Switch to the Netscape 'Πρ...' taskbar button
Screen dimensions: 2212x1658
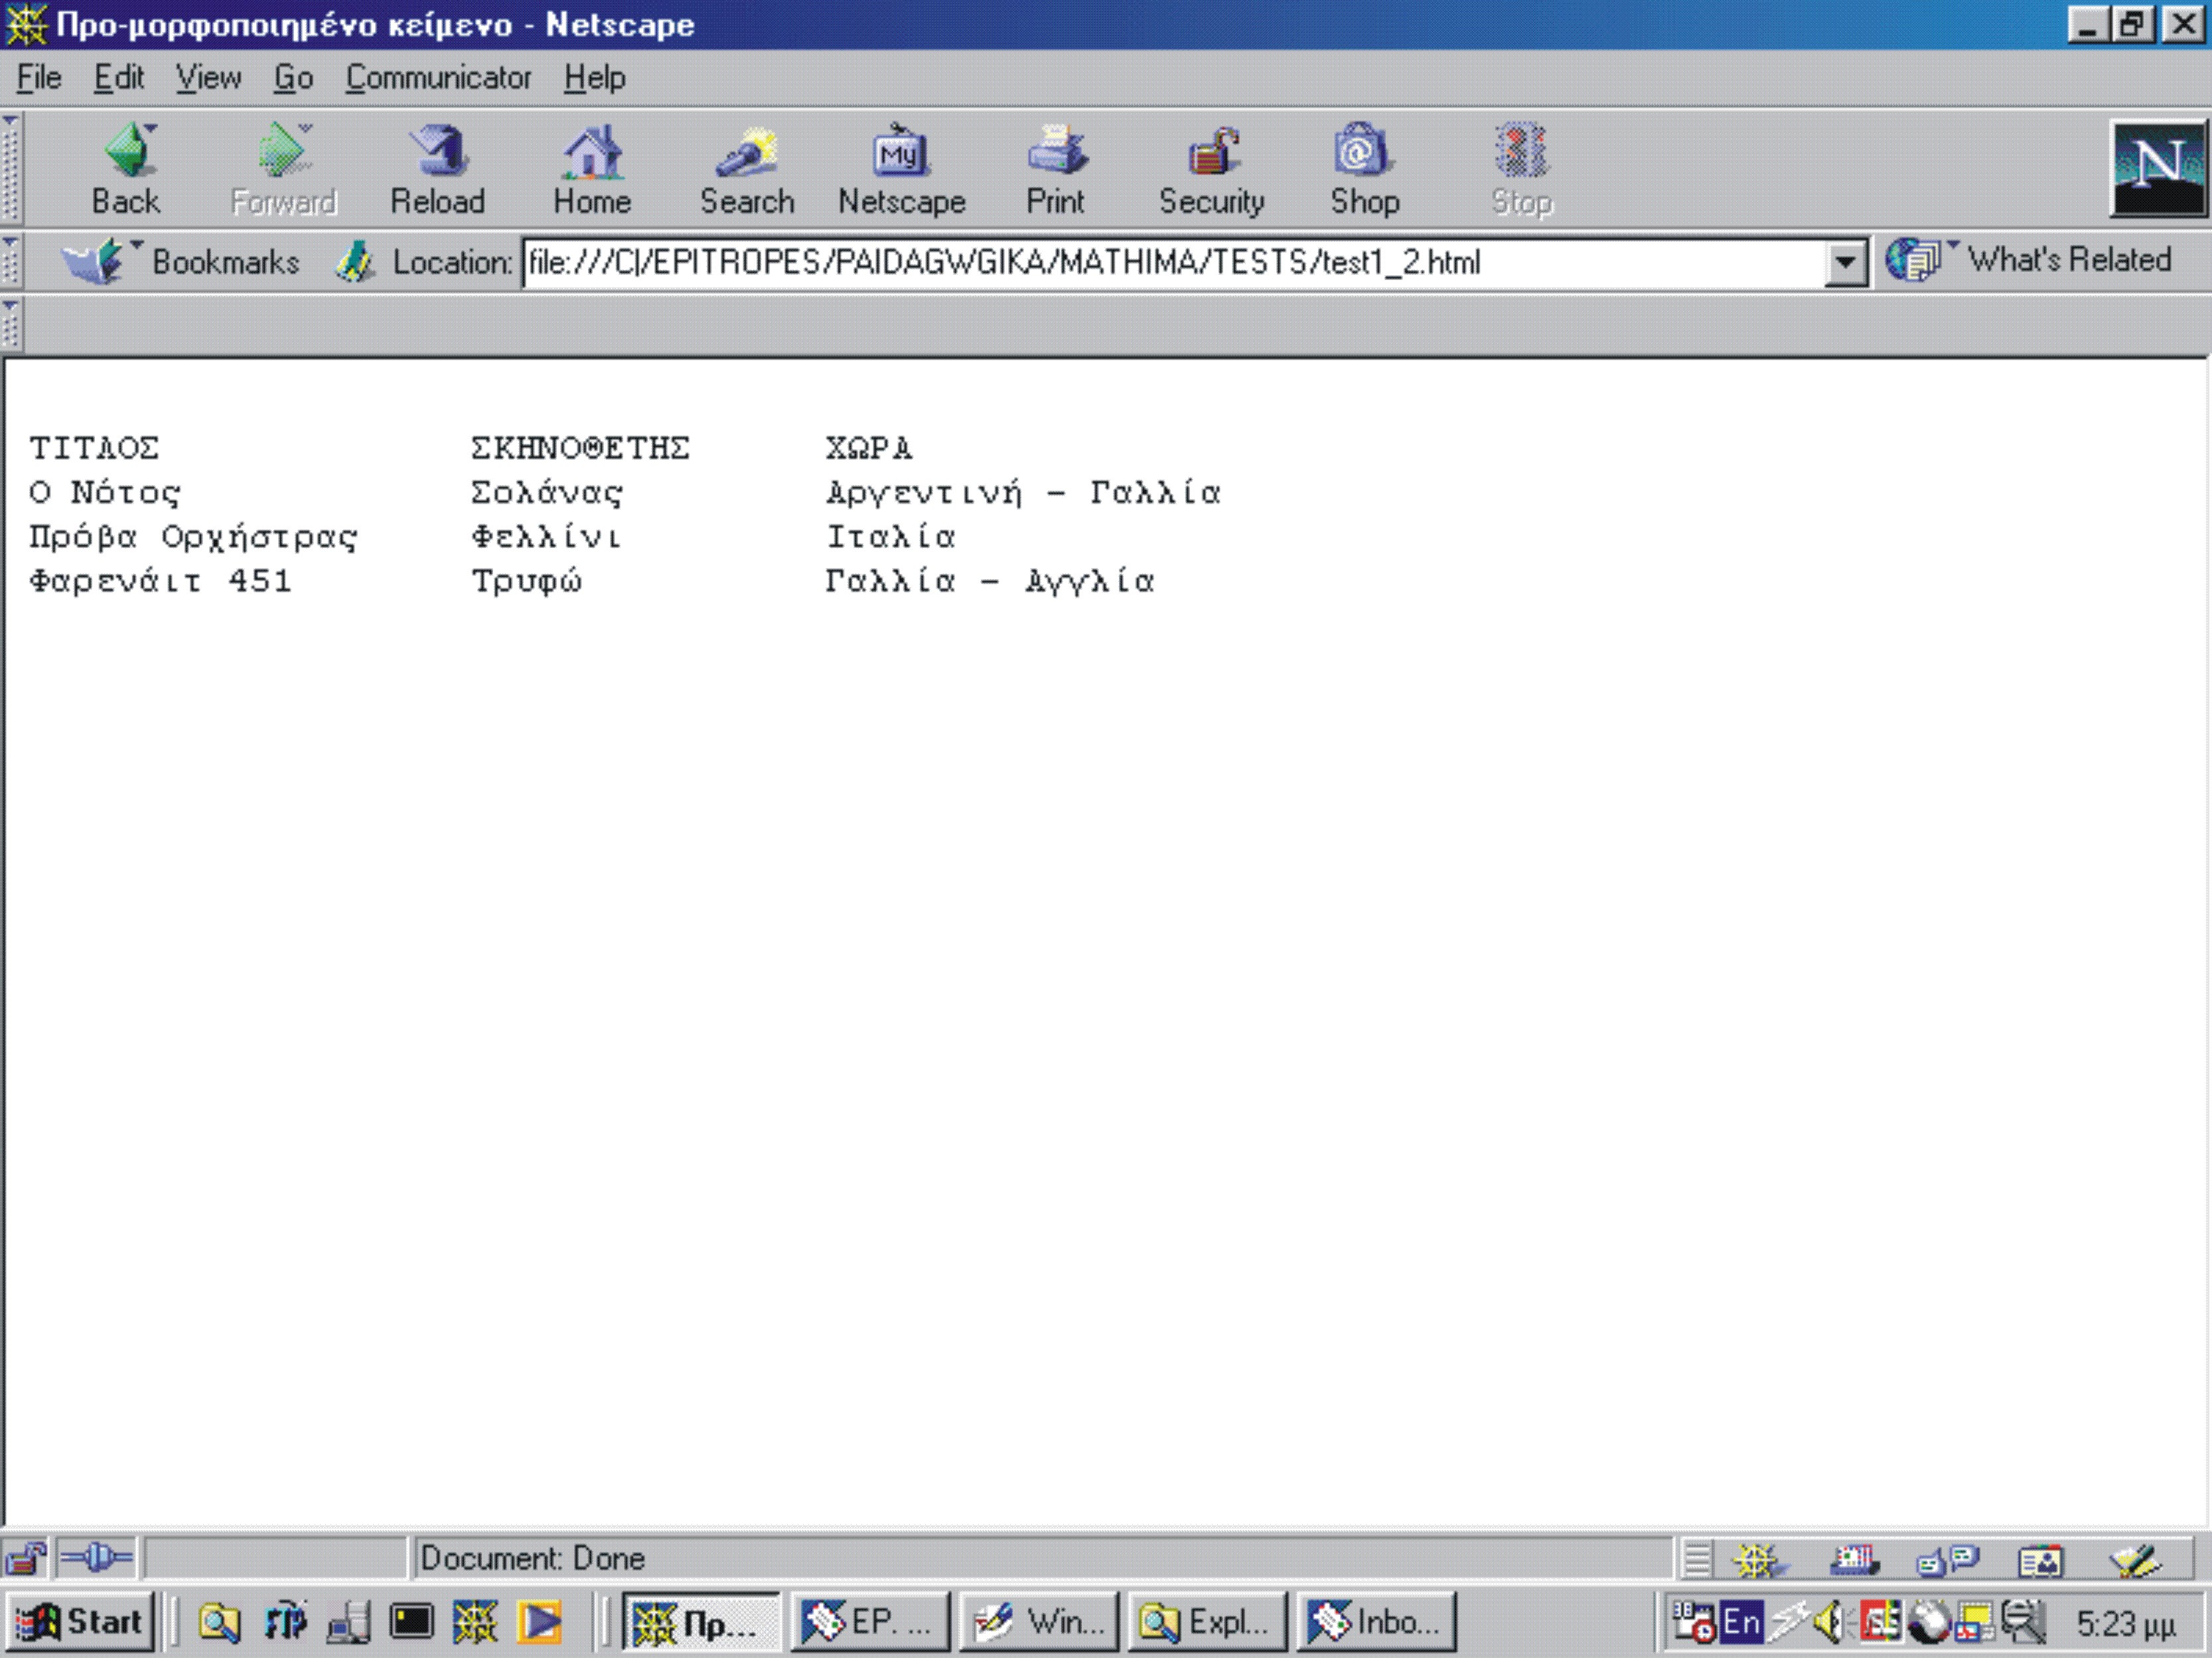pyautogui.click(x=701, y=1622)
